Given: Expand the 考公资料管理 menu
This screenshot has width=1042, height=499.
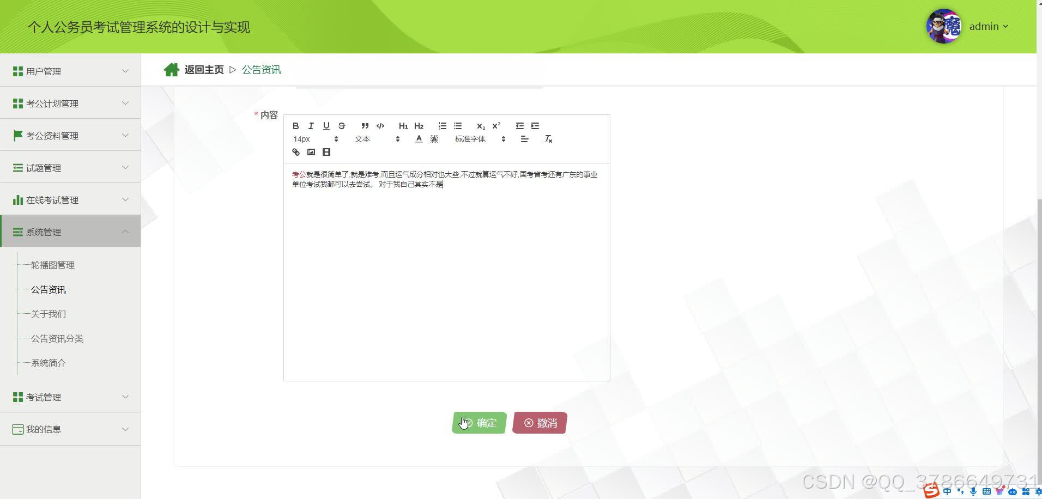Looking at the screenshot, I should tap(70, 135).
